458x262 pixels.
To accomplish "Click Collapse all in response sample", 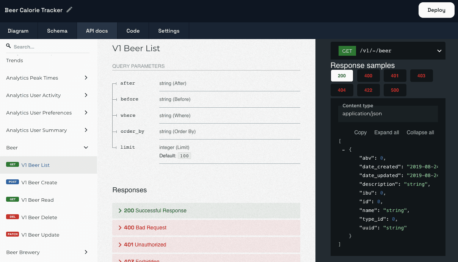I will tap(420, 132).
